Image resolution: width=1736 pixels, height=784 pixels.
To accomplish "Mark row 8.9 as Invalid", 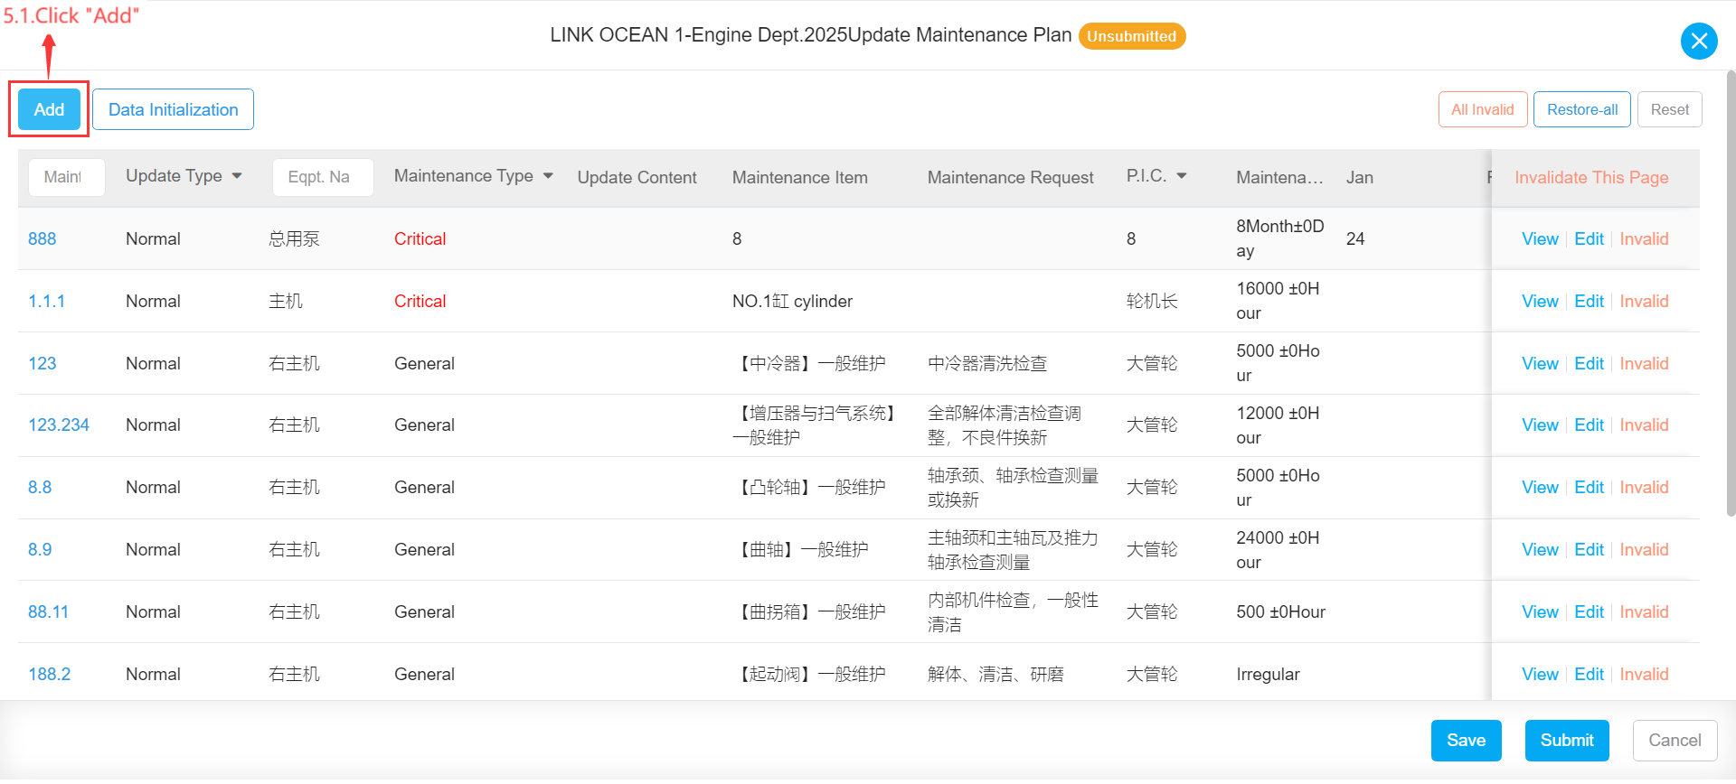I will [1644, 550].
